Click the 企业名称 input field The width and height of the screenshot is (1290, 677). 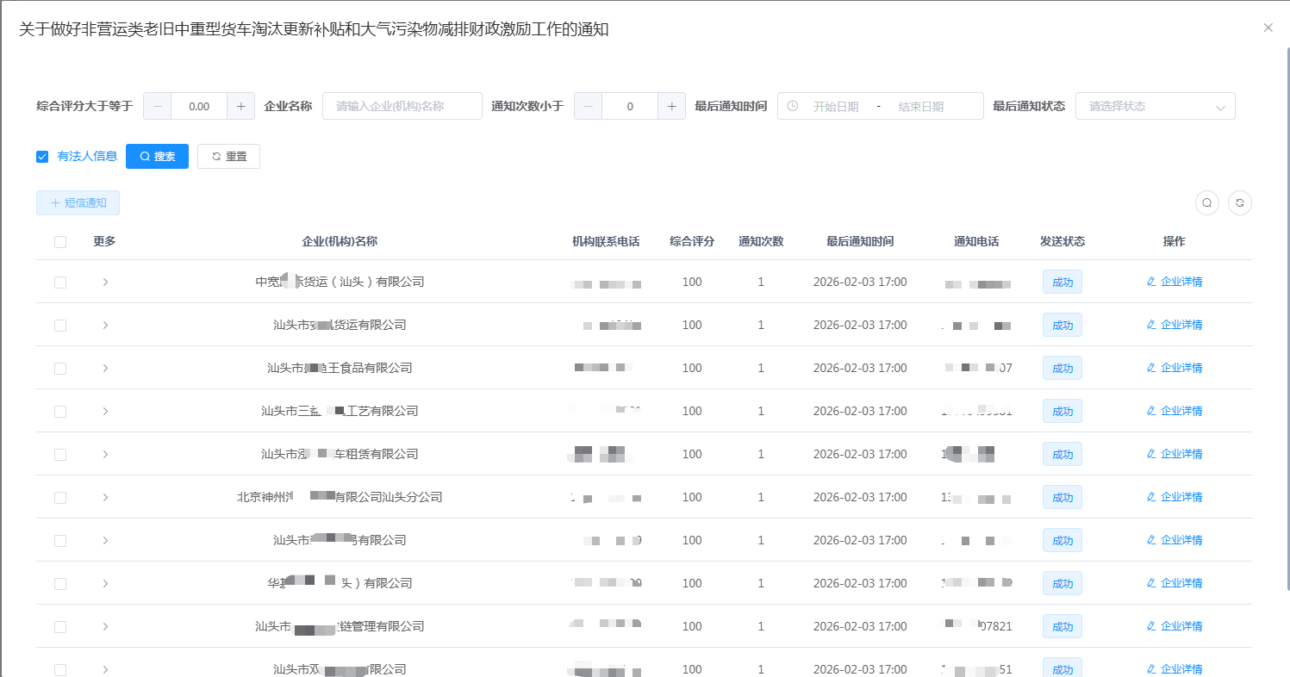pyautogui.click(x=402, y=106)
